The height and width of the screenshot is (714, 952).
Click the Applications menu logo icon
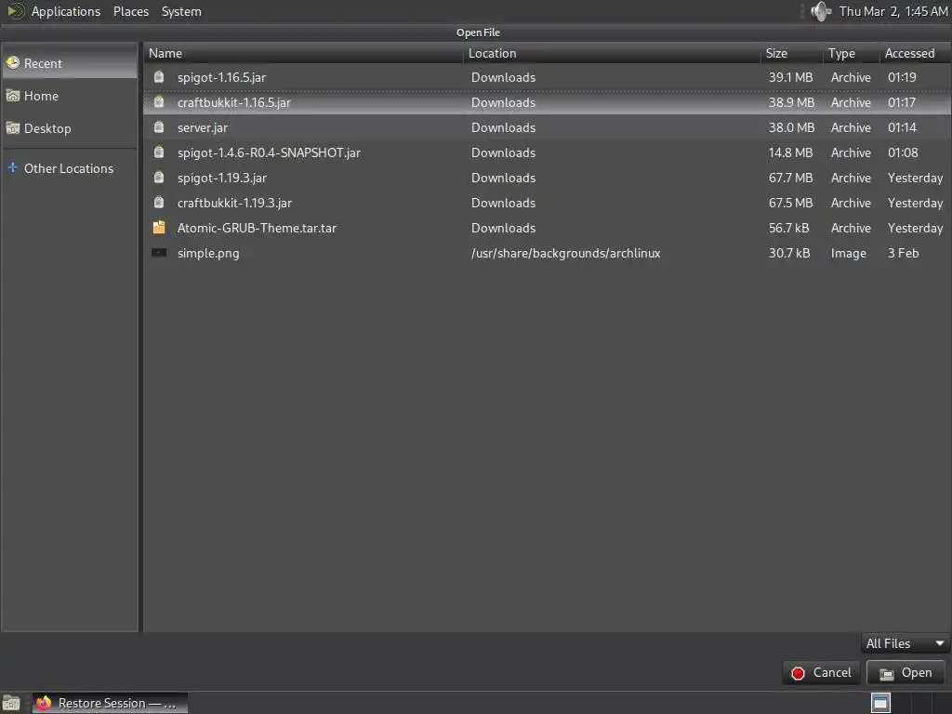pos(16,11)
